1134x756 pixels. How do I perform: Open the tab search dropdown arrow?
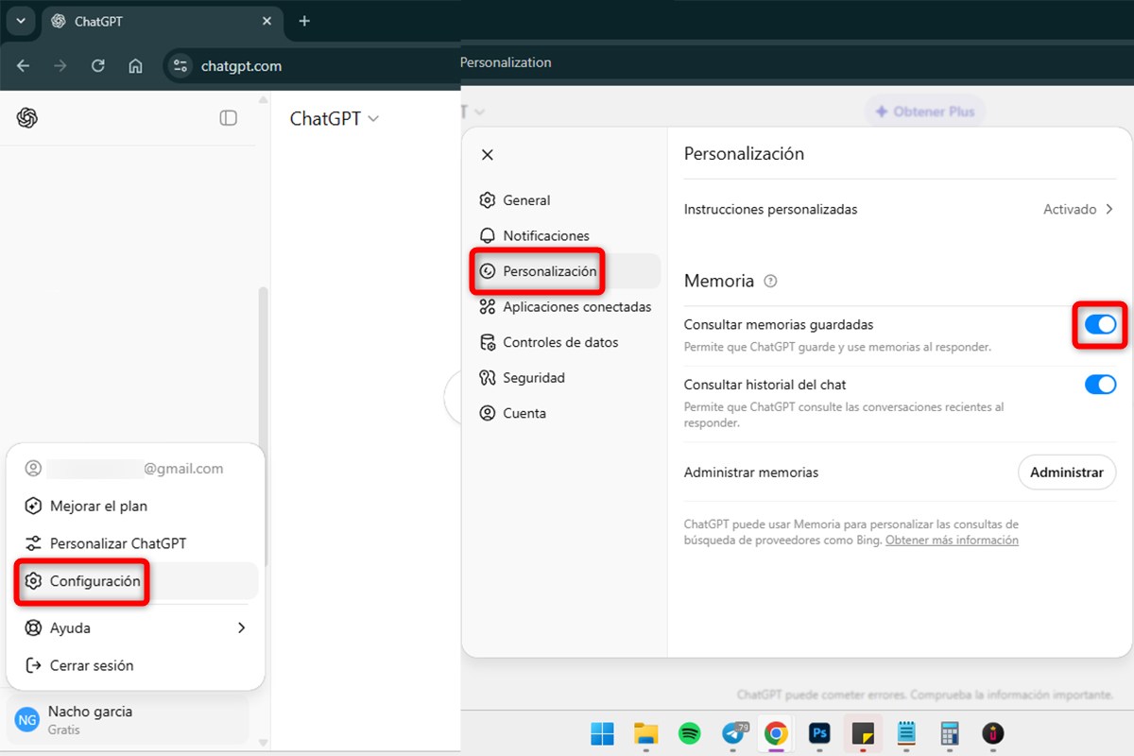20,21
